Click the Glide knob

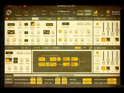pos(35,12)
